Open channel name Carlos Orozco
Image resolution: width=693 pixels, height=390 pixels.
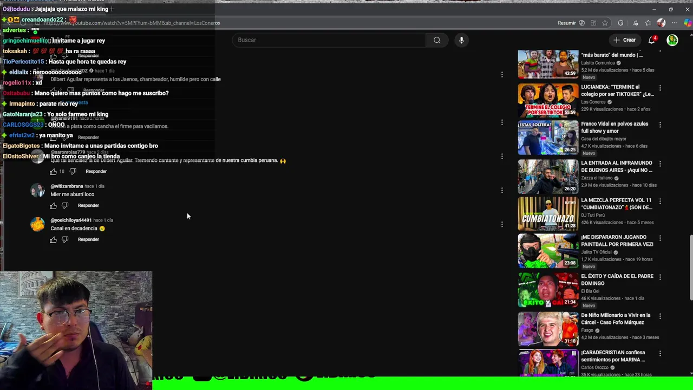594,367
